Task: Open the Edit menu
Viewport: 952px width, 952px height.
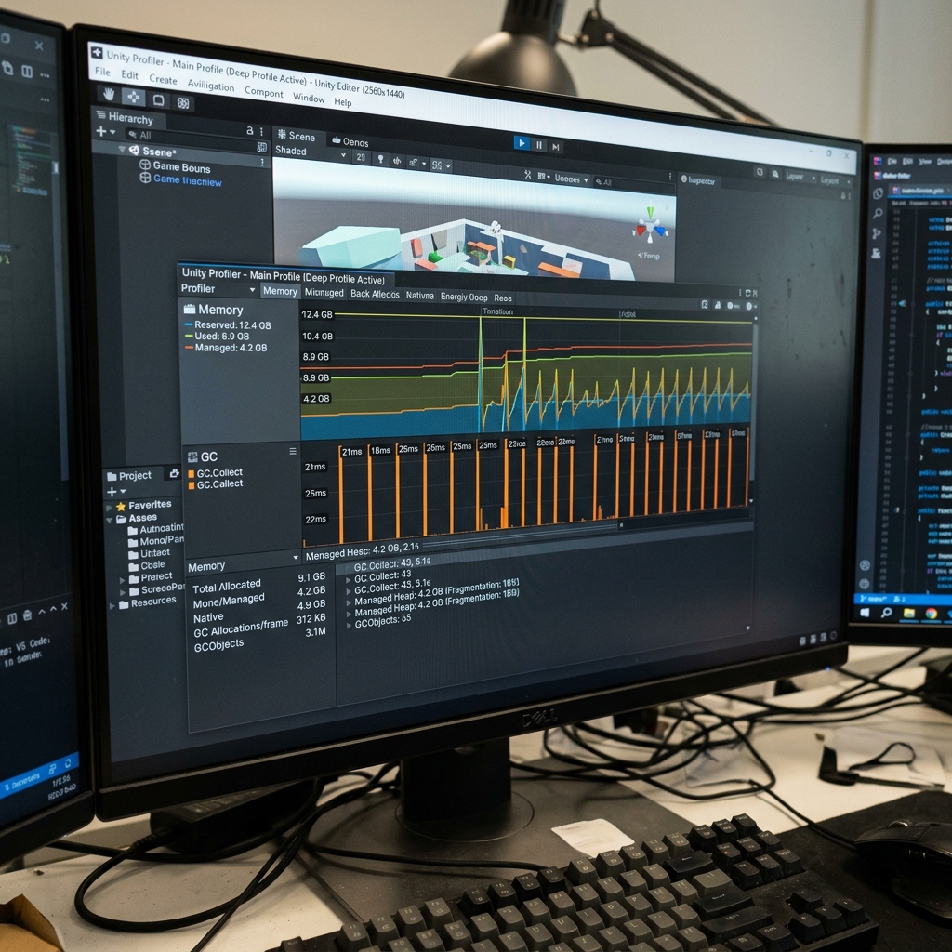Action: [129, 74]
